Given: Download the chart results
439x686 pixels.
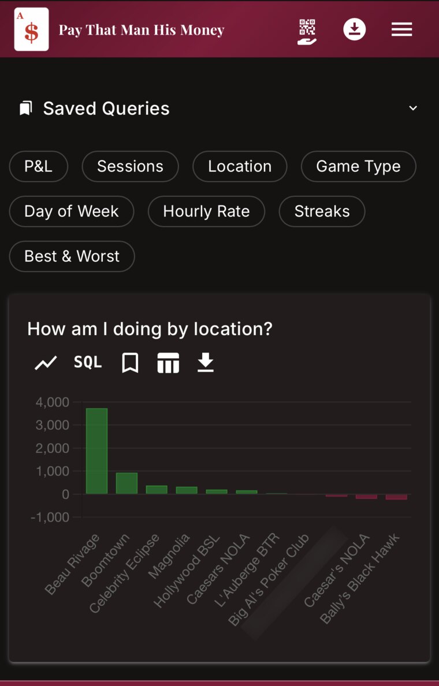Looking at the screenshot, I should click(206, 363).
